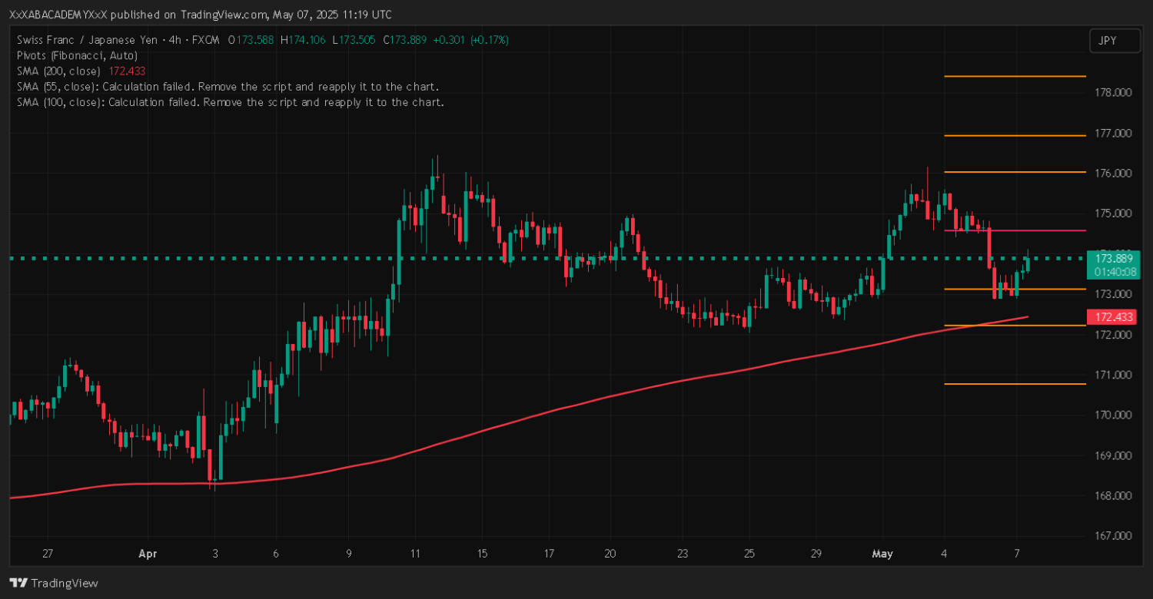Click the SMA (100, close) calculation failed message

[230, 101]
